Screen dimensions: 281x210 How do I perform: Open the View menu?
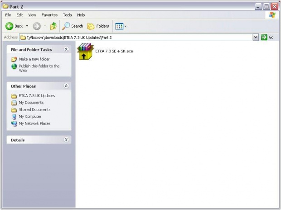pos(32,15)
